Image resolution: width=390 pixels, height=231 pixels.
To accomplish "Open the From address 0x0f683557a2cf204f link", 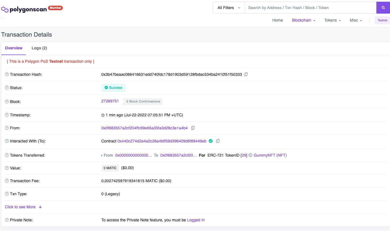I will (x=145, y=128).
